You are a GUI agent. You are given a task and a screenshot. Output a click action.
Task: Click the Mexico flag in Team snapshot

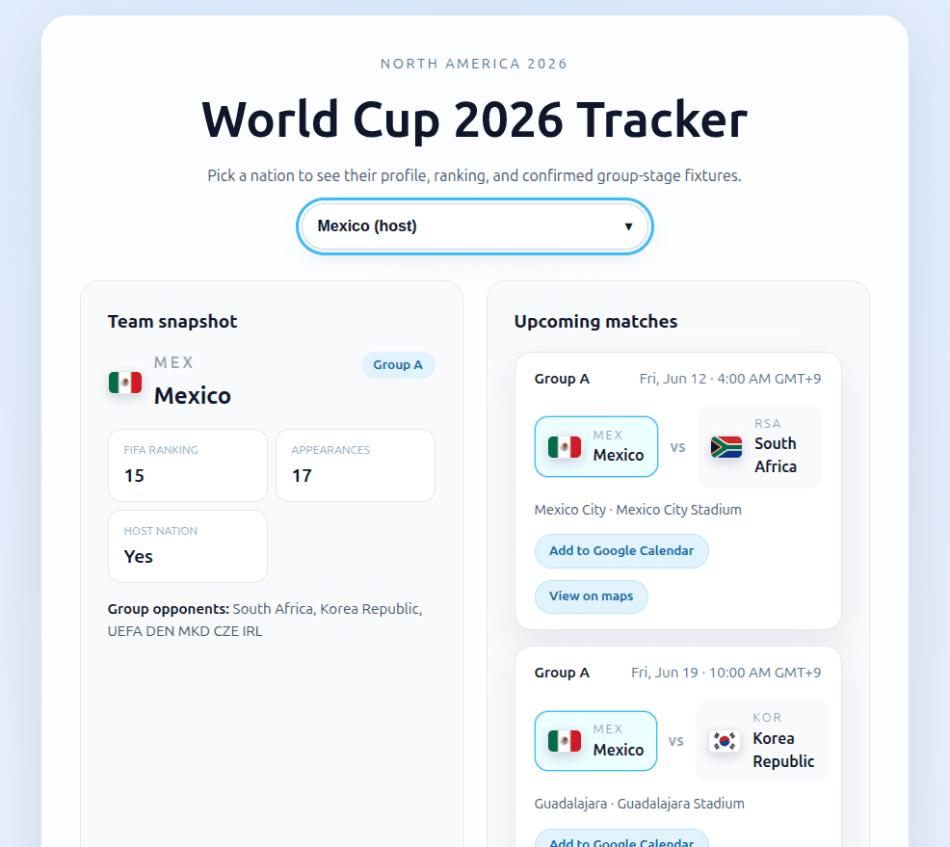[126, 382]
